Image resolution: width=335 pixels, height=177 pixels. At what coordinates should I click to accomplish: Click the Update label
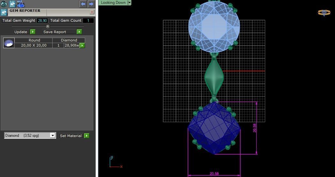[21, 32]
